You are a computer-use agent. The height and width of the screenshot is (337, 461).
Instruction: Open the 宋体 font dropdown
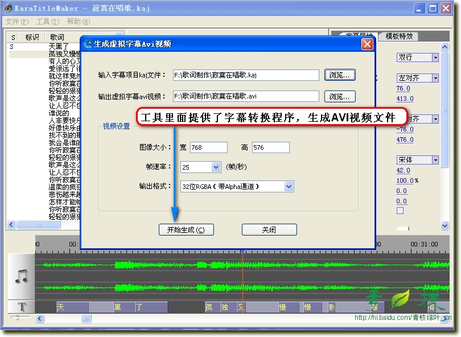point(435,160)
